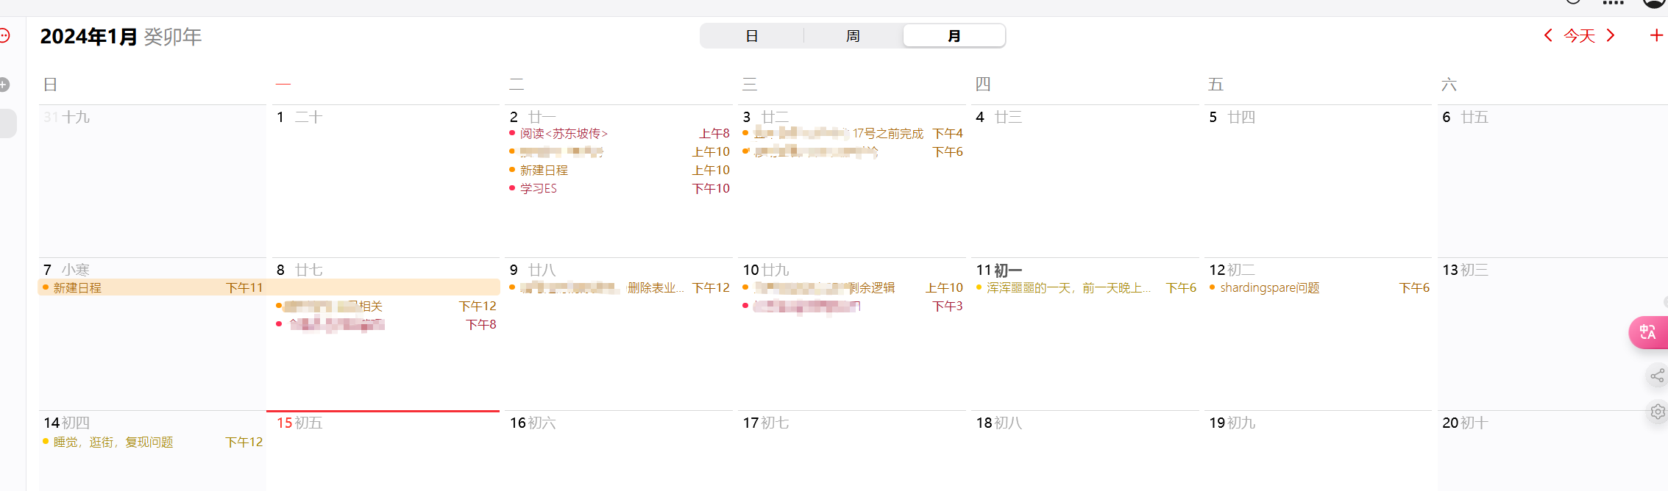Click the gray plus icon in sidebar
1668x491 pixels.
point(4,85)
